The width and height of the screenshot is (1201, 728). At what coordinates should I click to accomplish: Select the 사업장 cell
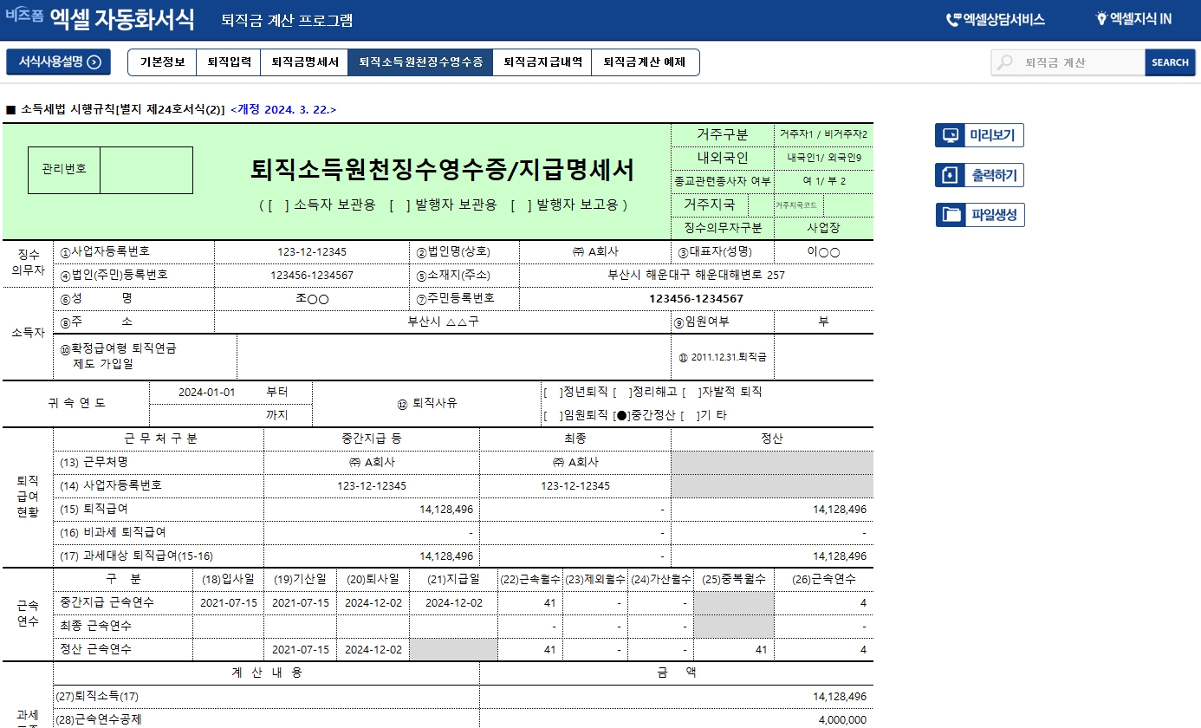tap(823, 228)
